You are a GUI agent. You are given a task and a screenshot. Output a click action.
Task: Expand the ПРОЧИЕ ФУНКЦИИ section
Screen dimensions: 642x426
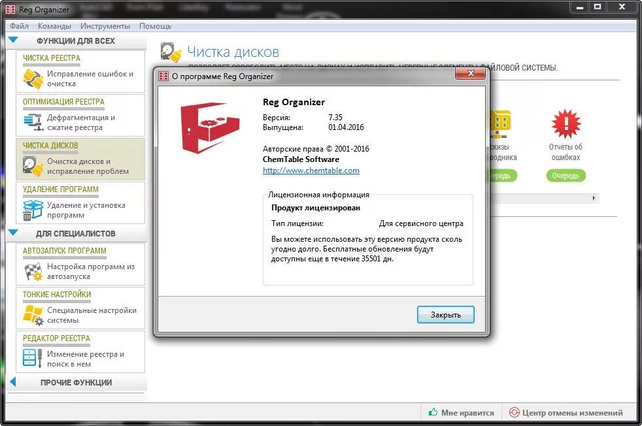coord(12,382)
